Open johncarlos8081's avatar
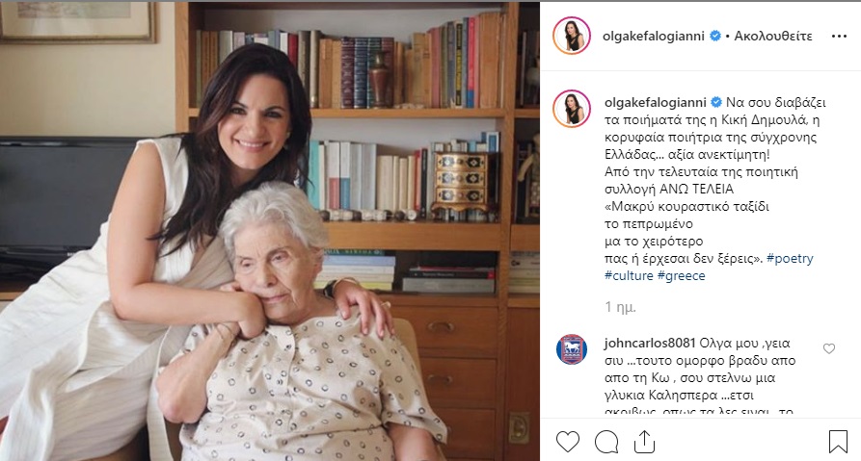Viewport: 861px width, 461px height. [572, 349]
